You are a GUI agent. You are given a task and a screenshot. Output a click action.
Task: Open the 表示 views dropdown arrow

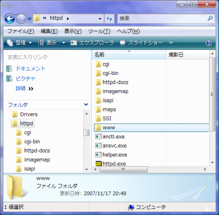pos(64,43)
